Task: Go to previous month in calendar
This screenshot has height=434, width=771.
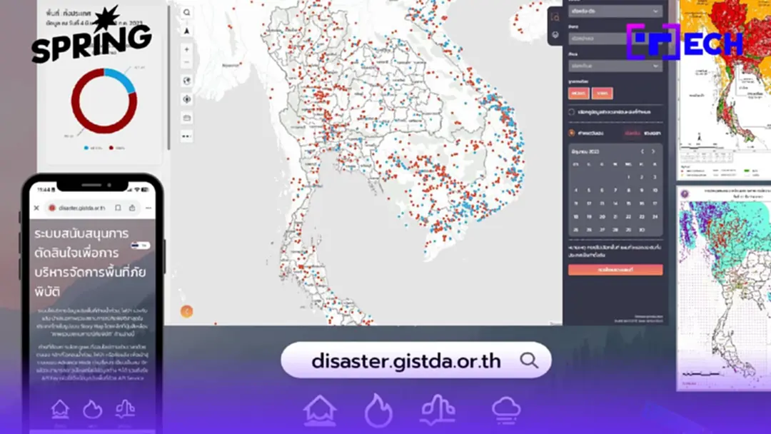Action: [x=642, y=151]
